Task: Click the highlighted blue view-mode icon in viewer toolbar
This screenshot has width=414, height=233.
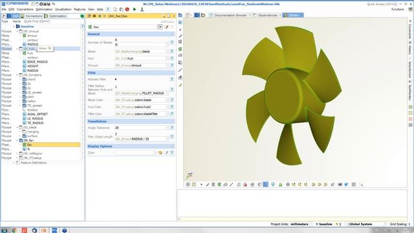Action: pos(266,184)
